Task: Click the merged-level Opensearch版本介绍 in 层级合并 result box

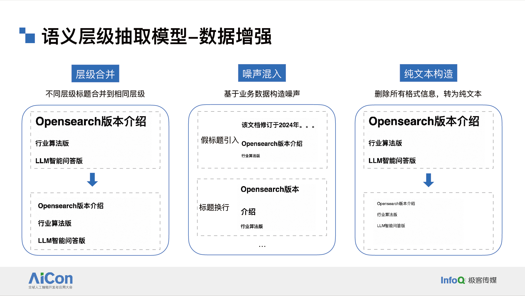Action: coord(71,206)
